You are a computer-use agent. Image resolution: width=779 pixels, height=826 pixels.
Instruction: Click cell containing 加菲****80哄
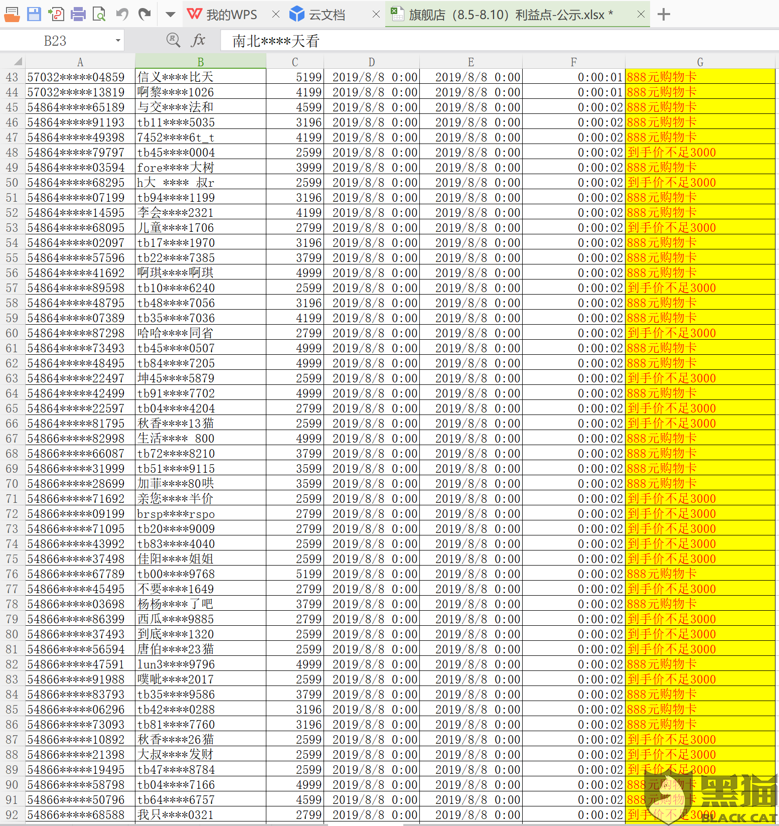pyautogui.click(x=201, y=483)
